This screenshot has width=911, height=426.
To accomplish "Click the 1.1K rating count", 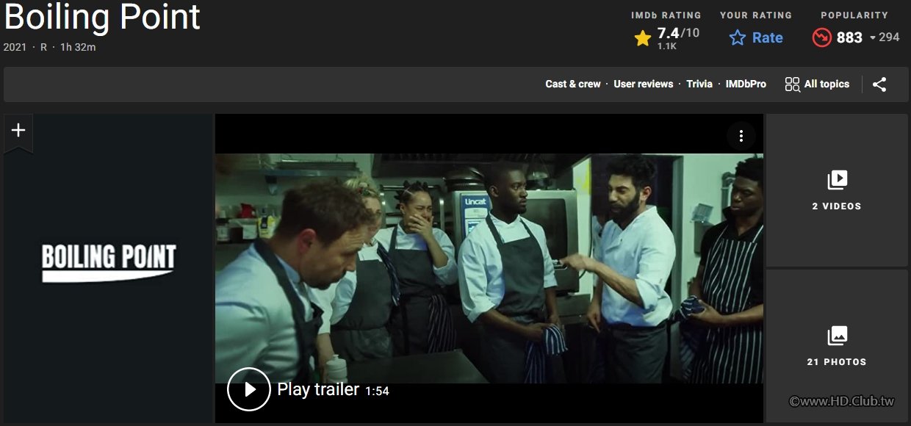I will coord(667,46).
